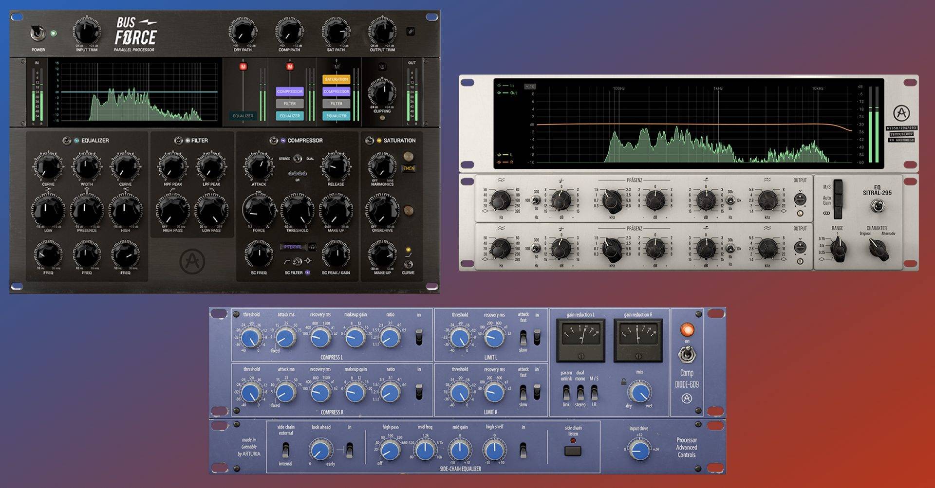Viewport: 935px width, 488px height.
Task: Click the mix lock icon on Diode-609
Action: [623, 382]
